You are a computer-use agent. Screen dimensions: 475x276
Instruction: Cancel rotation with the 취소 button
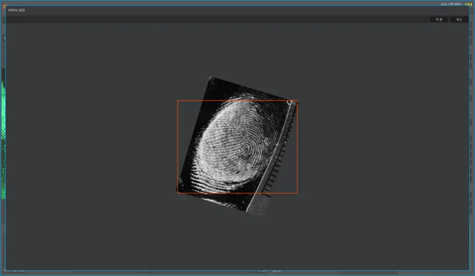459,20
